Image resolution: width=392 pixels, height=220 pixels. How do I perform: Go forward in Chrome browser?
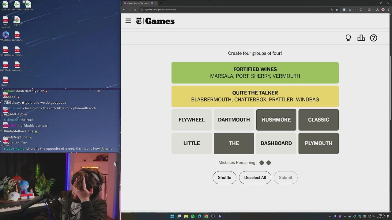click(x=130, y=9)
